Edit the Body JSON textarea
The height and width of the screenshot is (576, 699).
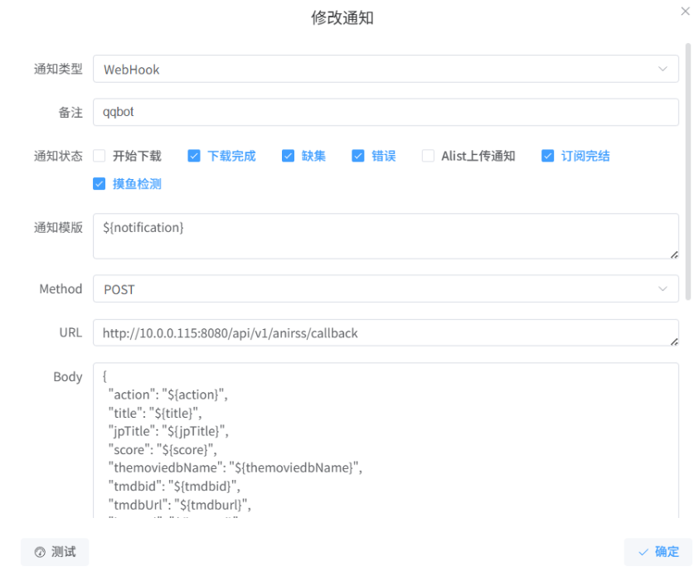pos(386,441)
